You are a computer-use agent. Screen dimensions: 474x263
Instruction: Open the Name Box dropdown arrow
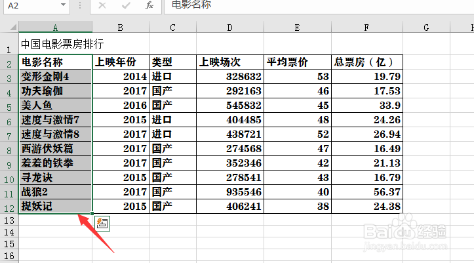click(63, 5)
